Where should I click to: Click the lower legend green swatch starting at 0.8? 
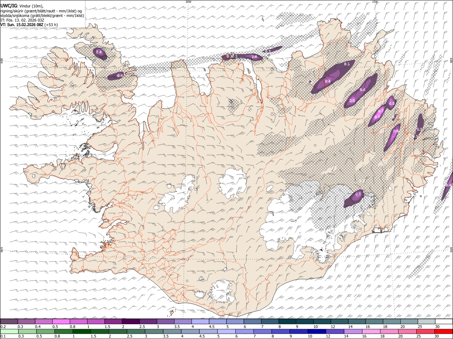(63, 331)
